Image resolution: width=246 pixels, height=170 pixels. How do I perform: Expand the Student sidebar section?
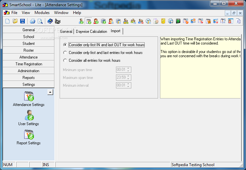[x=29, y=44]
